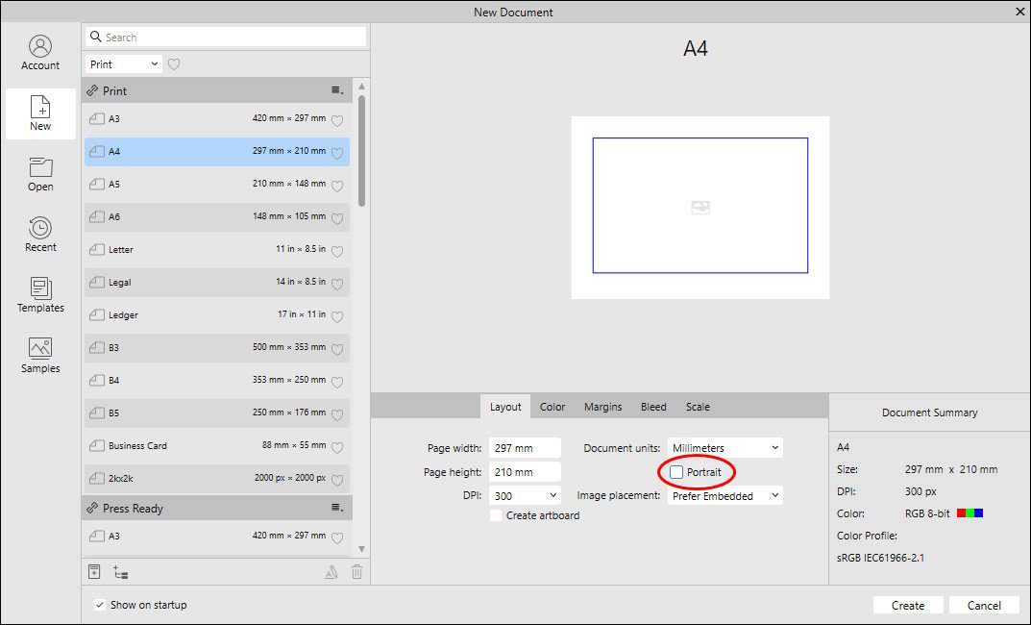Switch to the Margins tab
Image resolution: width=1031 pixels, height=625 pixels.
(602, 406)
